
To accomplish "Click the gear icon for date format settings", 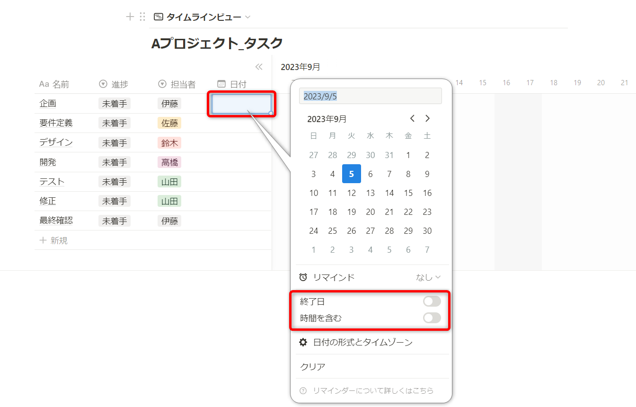I will pyautogui.click(x=303, y=342).
